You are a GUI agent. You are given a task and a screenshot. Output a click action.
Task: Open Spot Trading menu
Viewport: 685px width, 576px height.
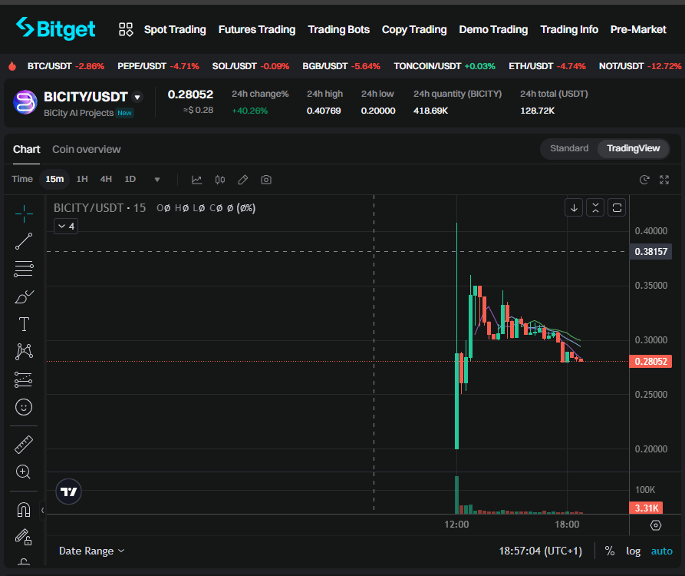click(175, 30)
